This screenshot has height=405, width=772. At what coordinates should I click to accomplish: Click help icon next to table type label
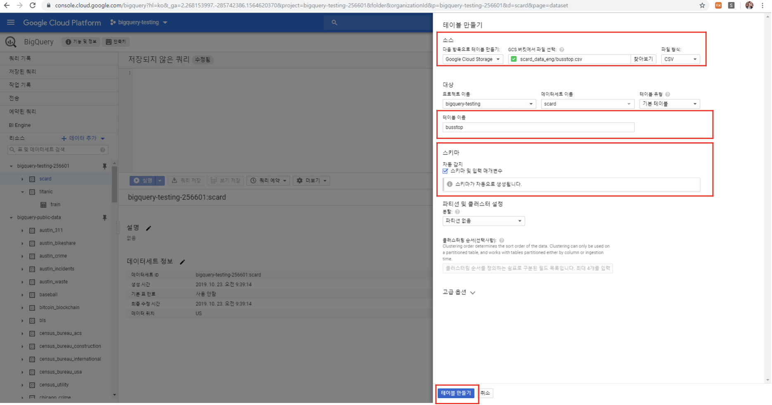(668, 94)
